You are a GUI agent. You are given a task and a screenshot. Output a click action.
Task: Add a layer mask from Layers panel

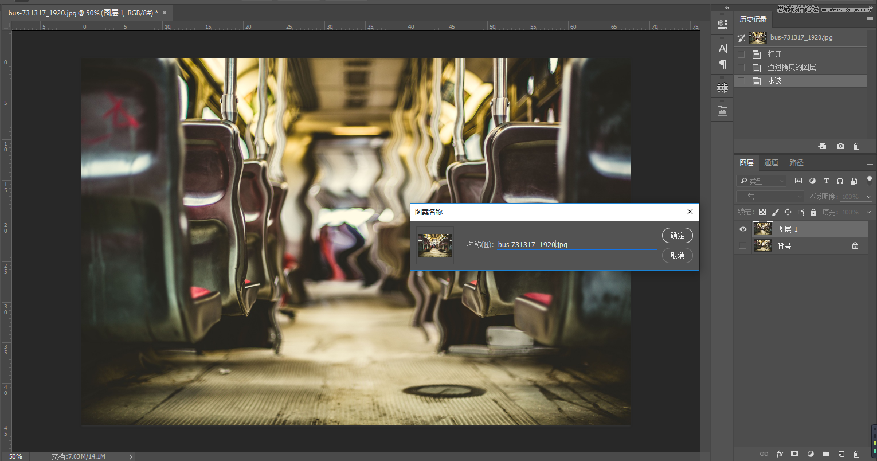[x=794, y=454]
